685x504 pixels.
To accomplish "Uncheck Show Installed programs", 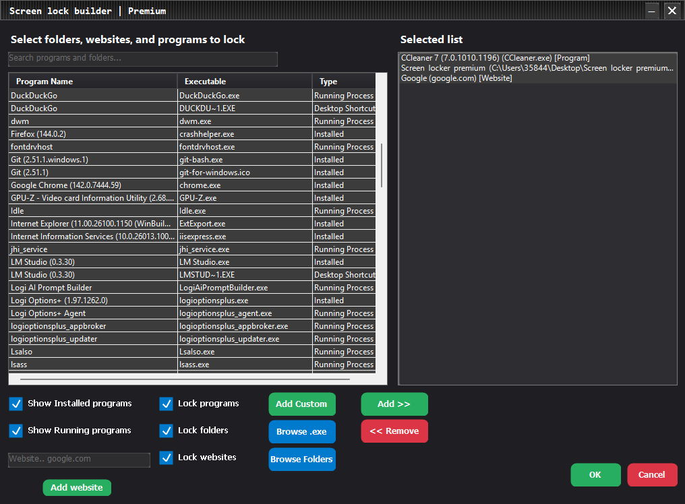I will pyautogui.click(x=16, y=404).
